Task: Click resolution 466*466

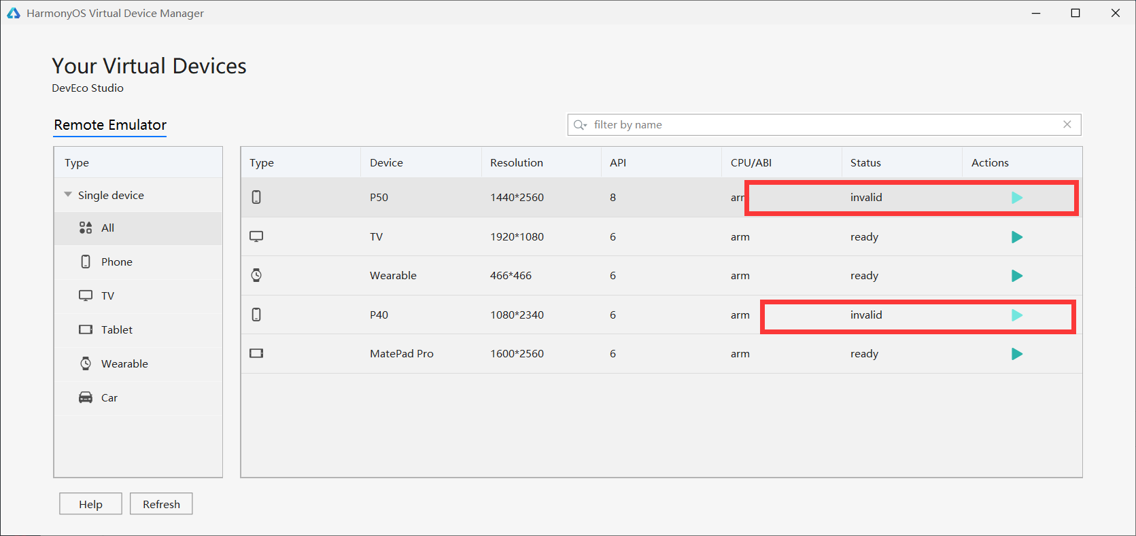Action: (511, 276)
